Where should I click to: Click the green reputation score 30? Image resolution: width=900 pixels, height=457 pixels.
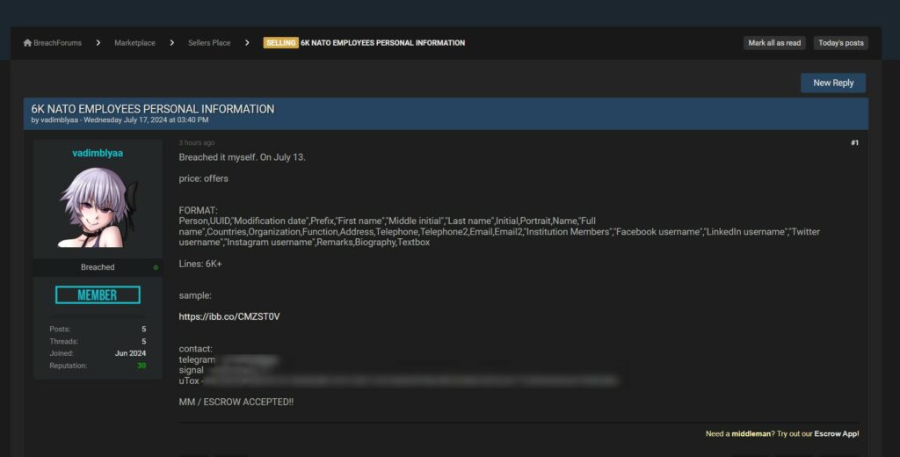(142, 366)
